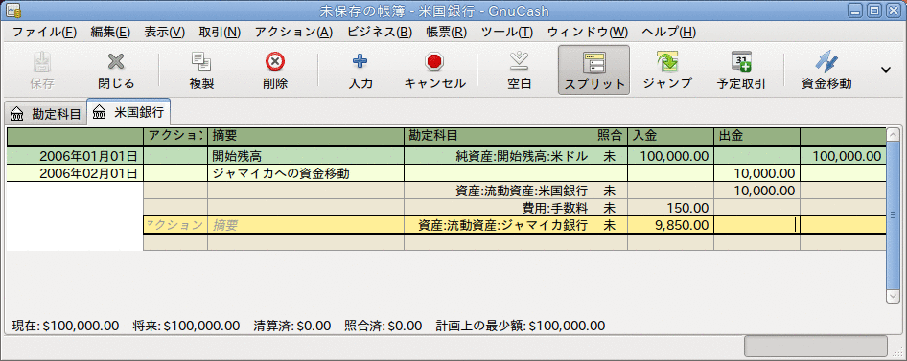
Task: Click the vertical scrollbar thumb
Action: 894,214
